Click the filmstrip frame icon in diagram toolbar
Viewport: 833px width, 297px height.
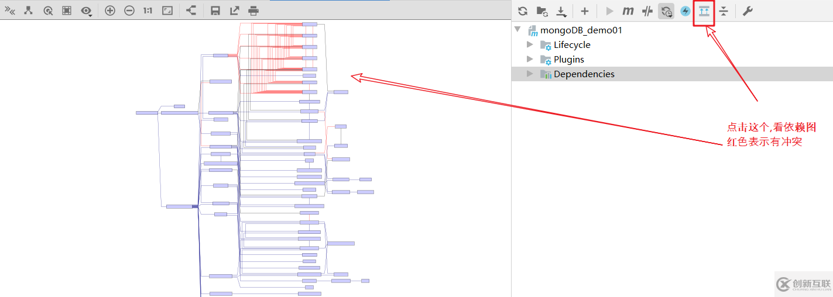click(67, 11)
